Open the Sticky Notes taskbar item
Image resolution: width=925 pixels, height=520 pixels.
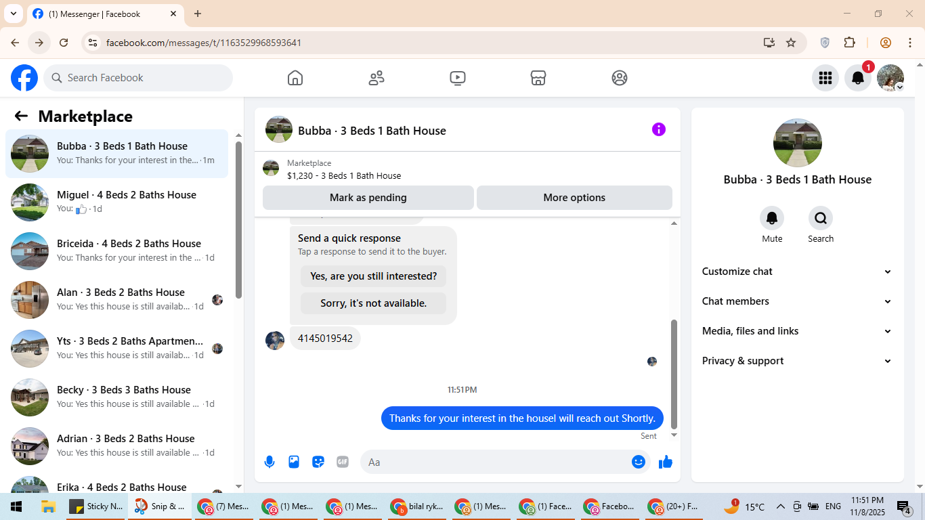click(x=96, y=506)
